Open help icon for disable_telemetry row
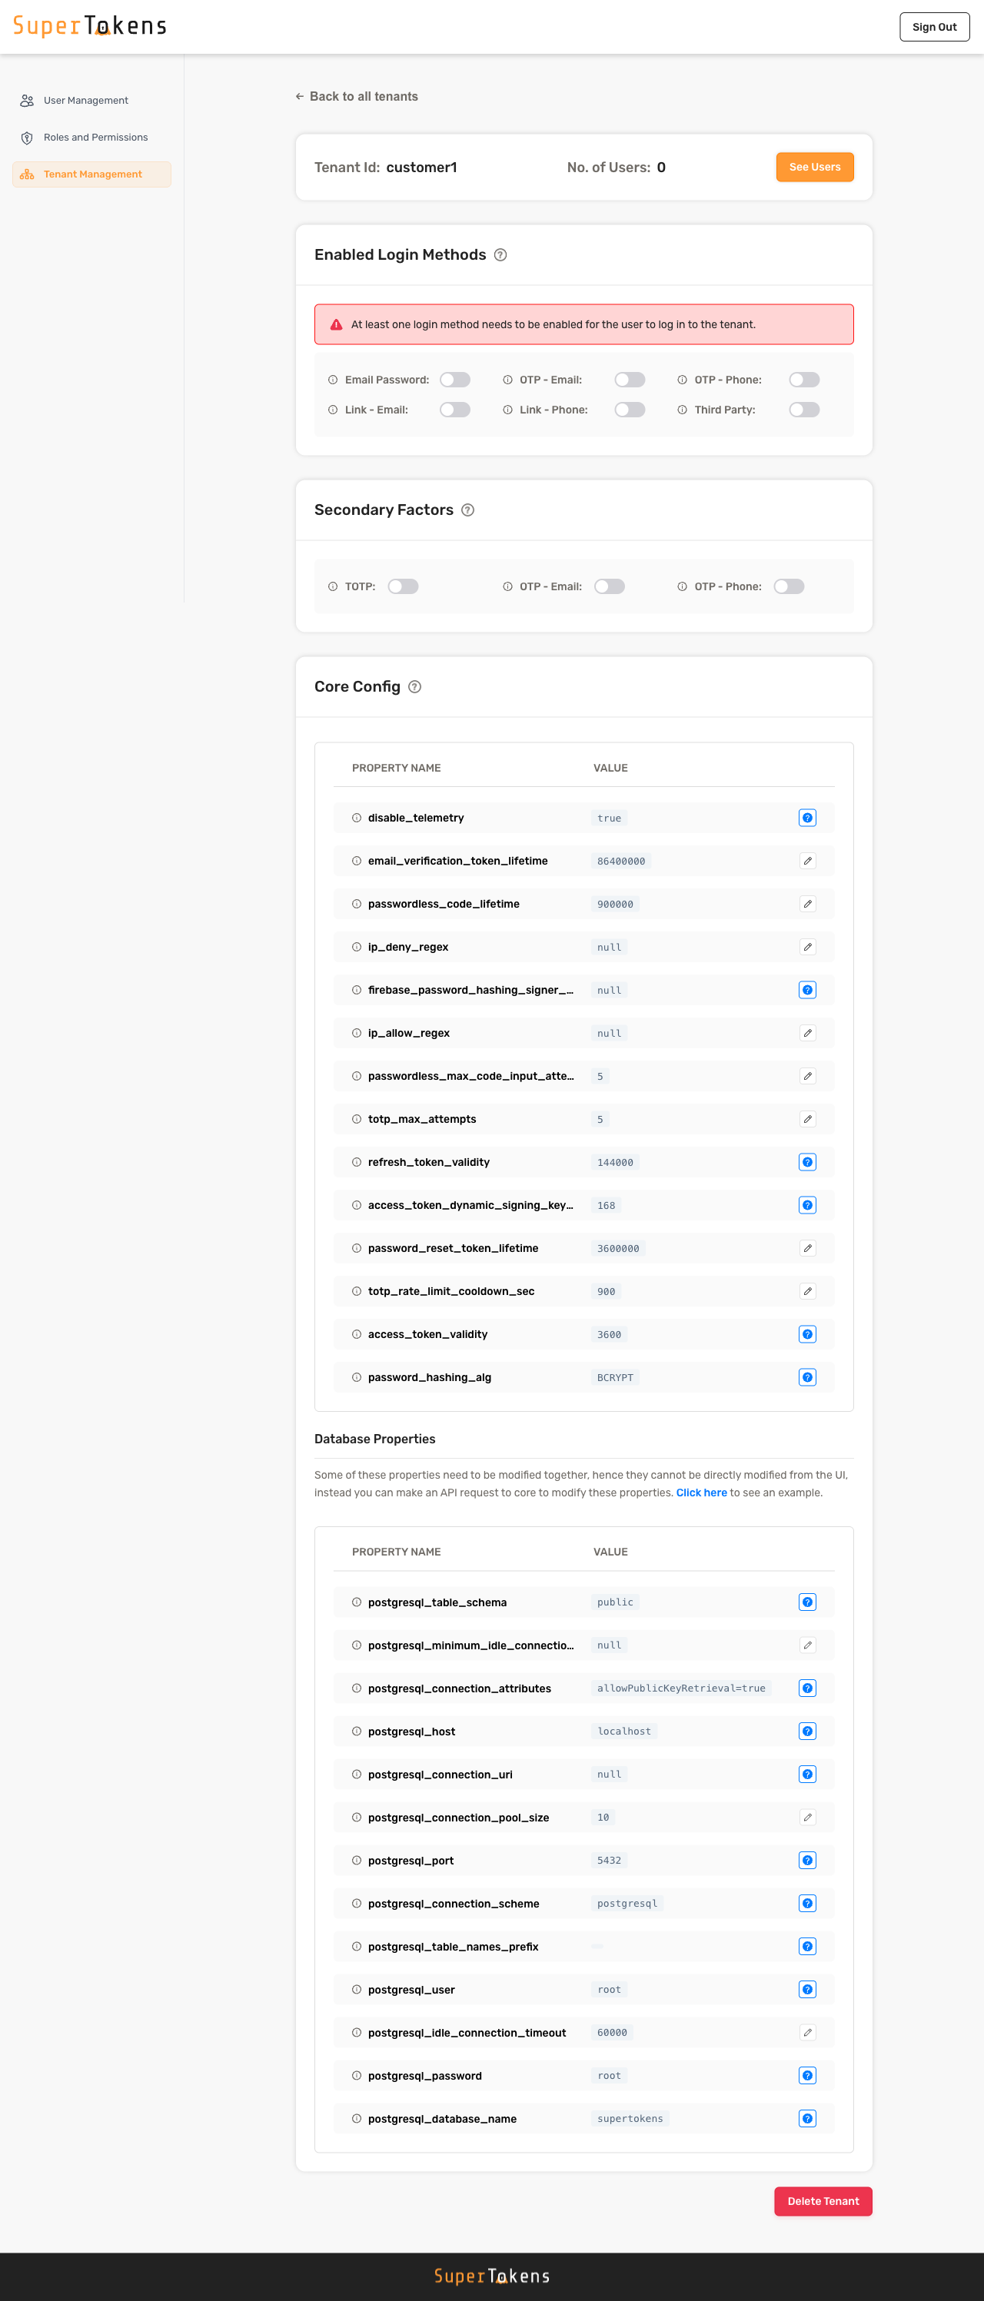The width and height of the screenshot is (984, 2301). pos(807,818)
